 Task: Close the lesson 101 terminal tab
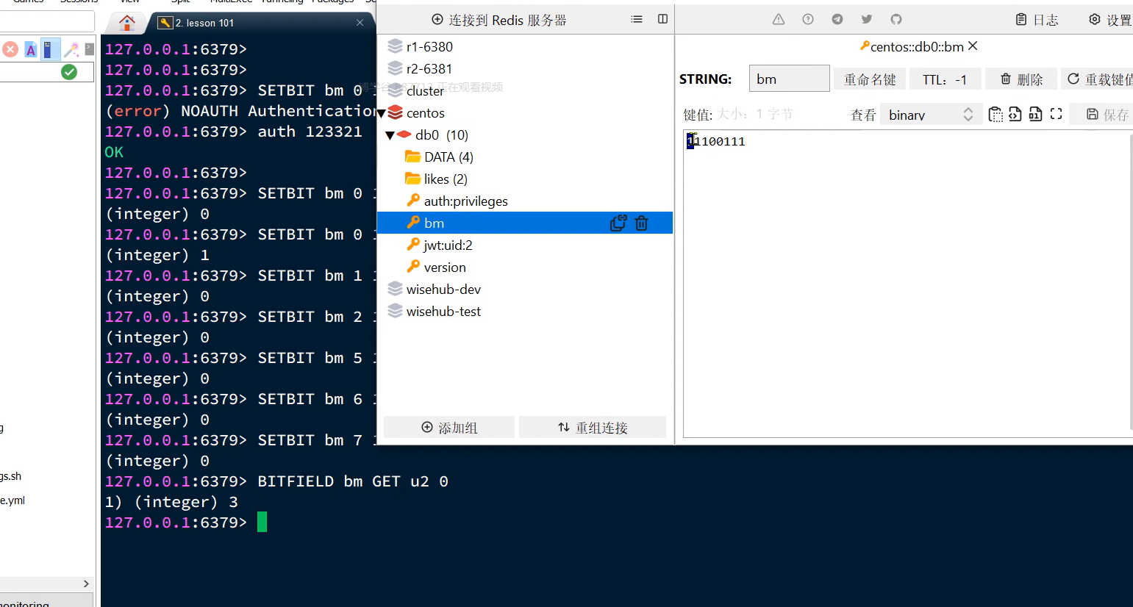[360, 23]
